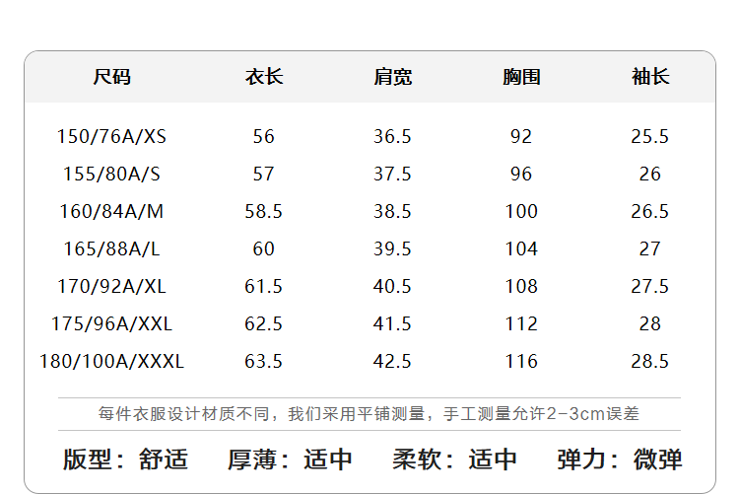The width and height of the screenshot is (739, 494).
Task: Click 胸围 value 112
Action: point(521,324)
